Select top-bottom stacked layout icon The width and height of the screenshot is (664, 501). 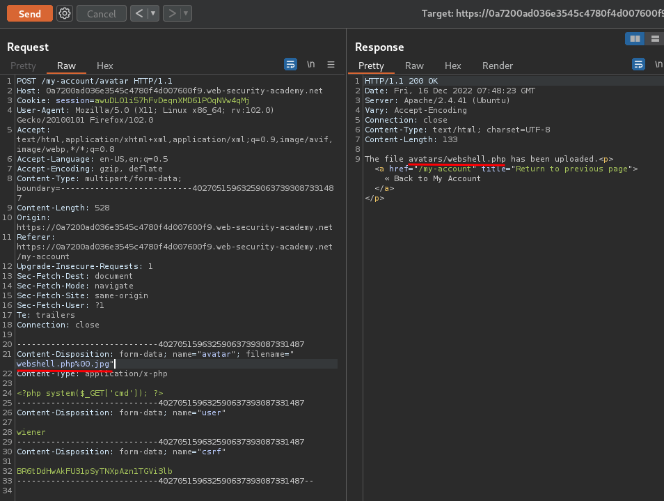[655, 39]
